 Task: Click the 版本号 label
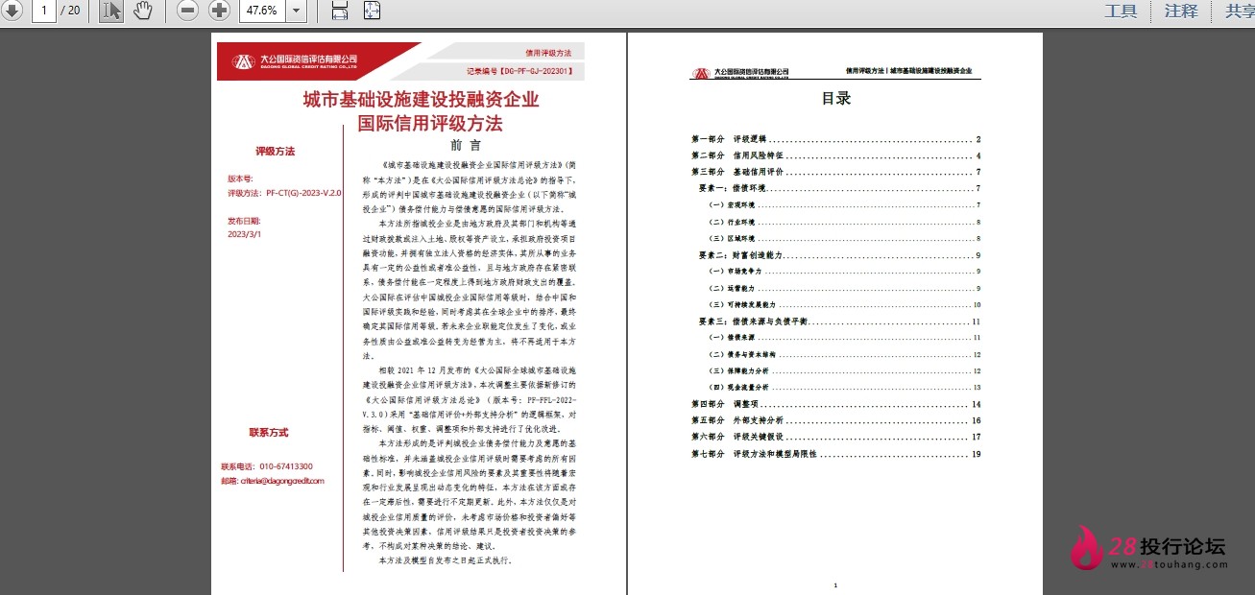(x=240, y=178)
